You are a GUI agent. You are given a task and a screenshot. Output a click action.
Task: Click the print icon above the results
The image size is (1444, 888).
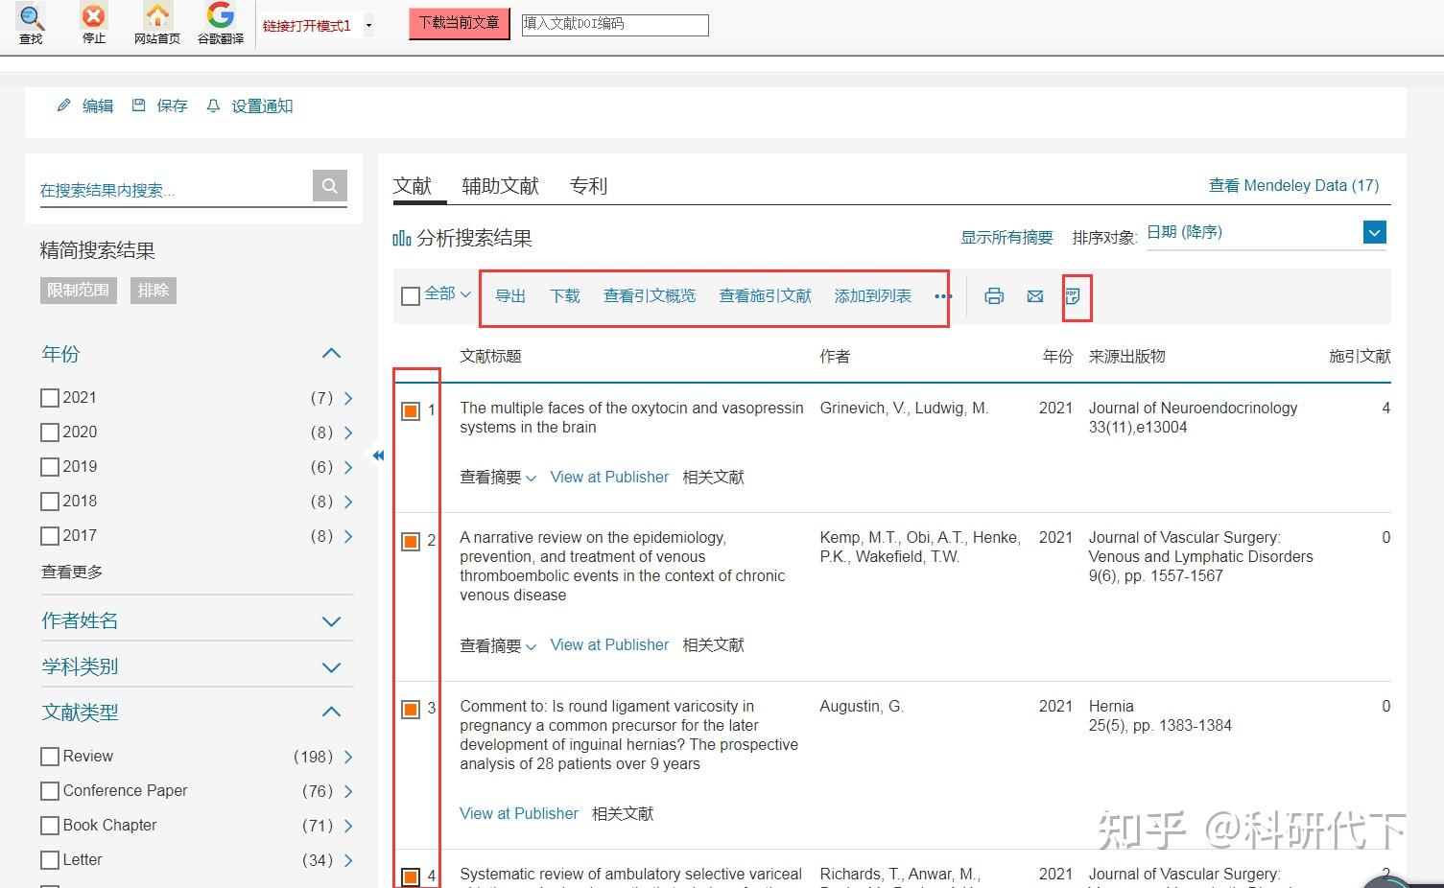[994, 296]
